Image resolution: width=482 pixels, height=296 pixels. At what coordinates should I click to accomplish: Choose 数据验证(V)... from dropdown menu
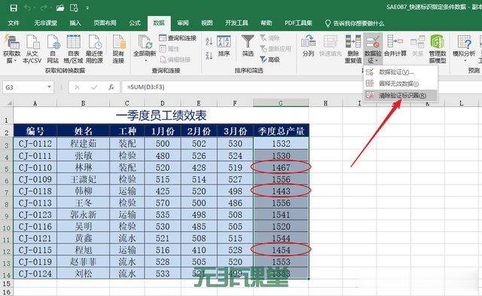401,72
